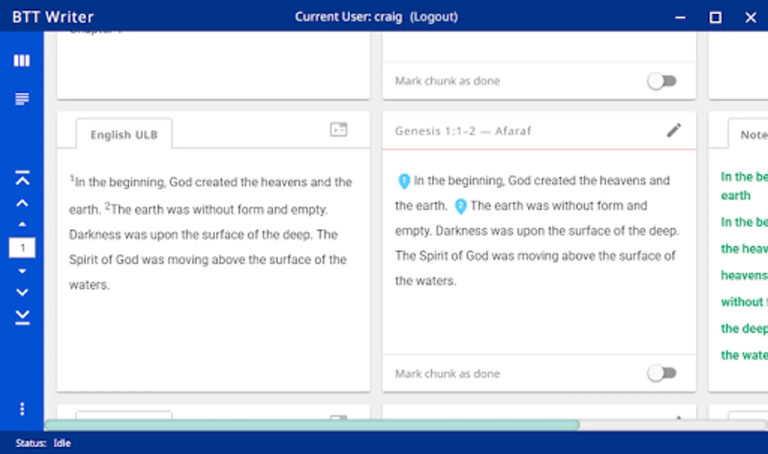Click the Logout link
This screenshot has width=768, height=454.
434,17
